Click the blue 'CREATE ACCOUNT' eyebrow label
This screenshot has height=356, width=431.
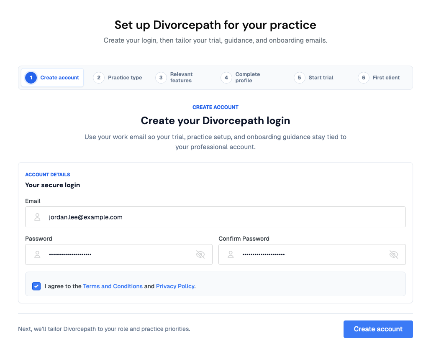coord(215,107)
